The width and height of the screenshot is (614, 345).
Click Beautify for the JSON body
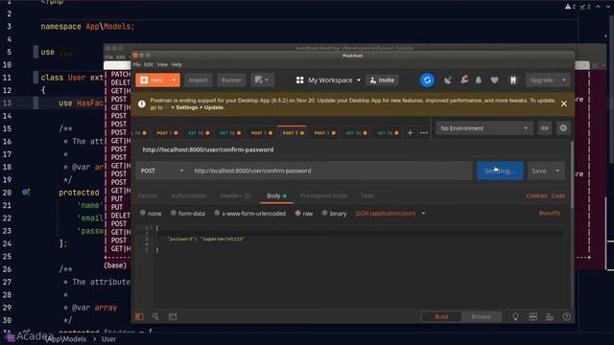coord(550,213)
